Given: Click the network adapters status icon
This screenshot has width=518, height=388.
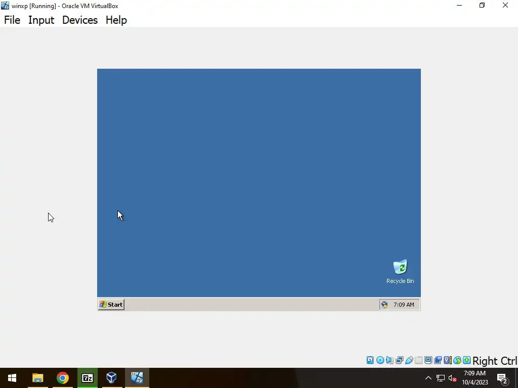Looking at the screenshot, I should point(400,360).
